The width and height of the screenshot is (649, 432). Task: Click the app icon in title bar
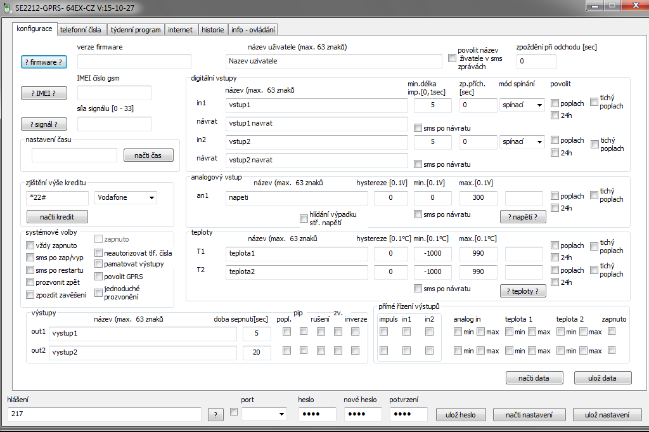(8, 7)
